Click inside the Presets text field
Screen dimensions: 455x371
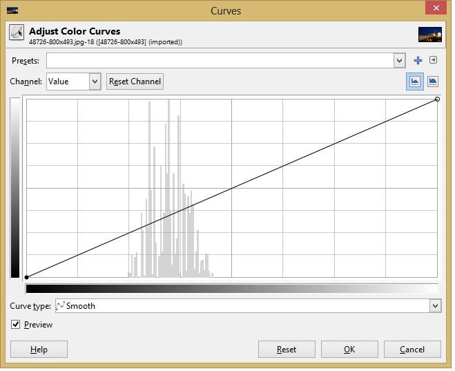220,61
